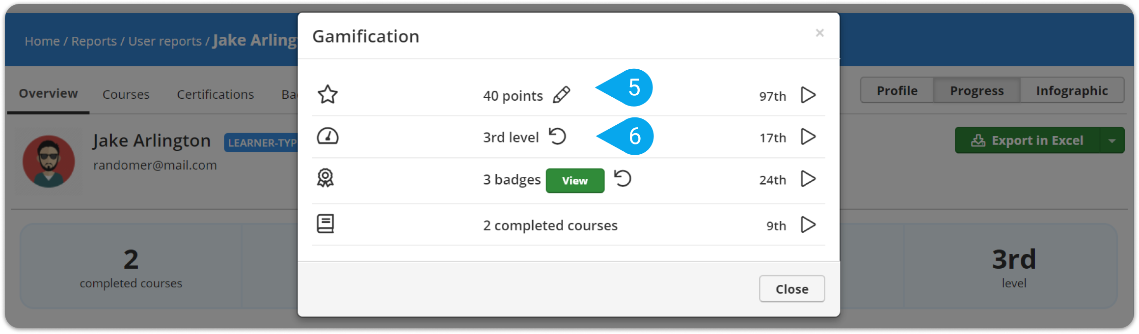Open the completed courses arrow next to 9th
This screenshot has width=1139, height=334.
pos(808,225)
